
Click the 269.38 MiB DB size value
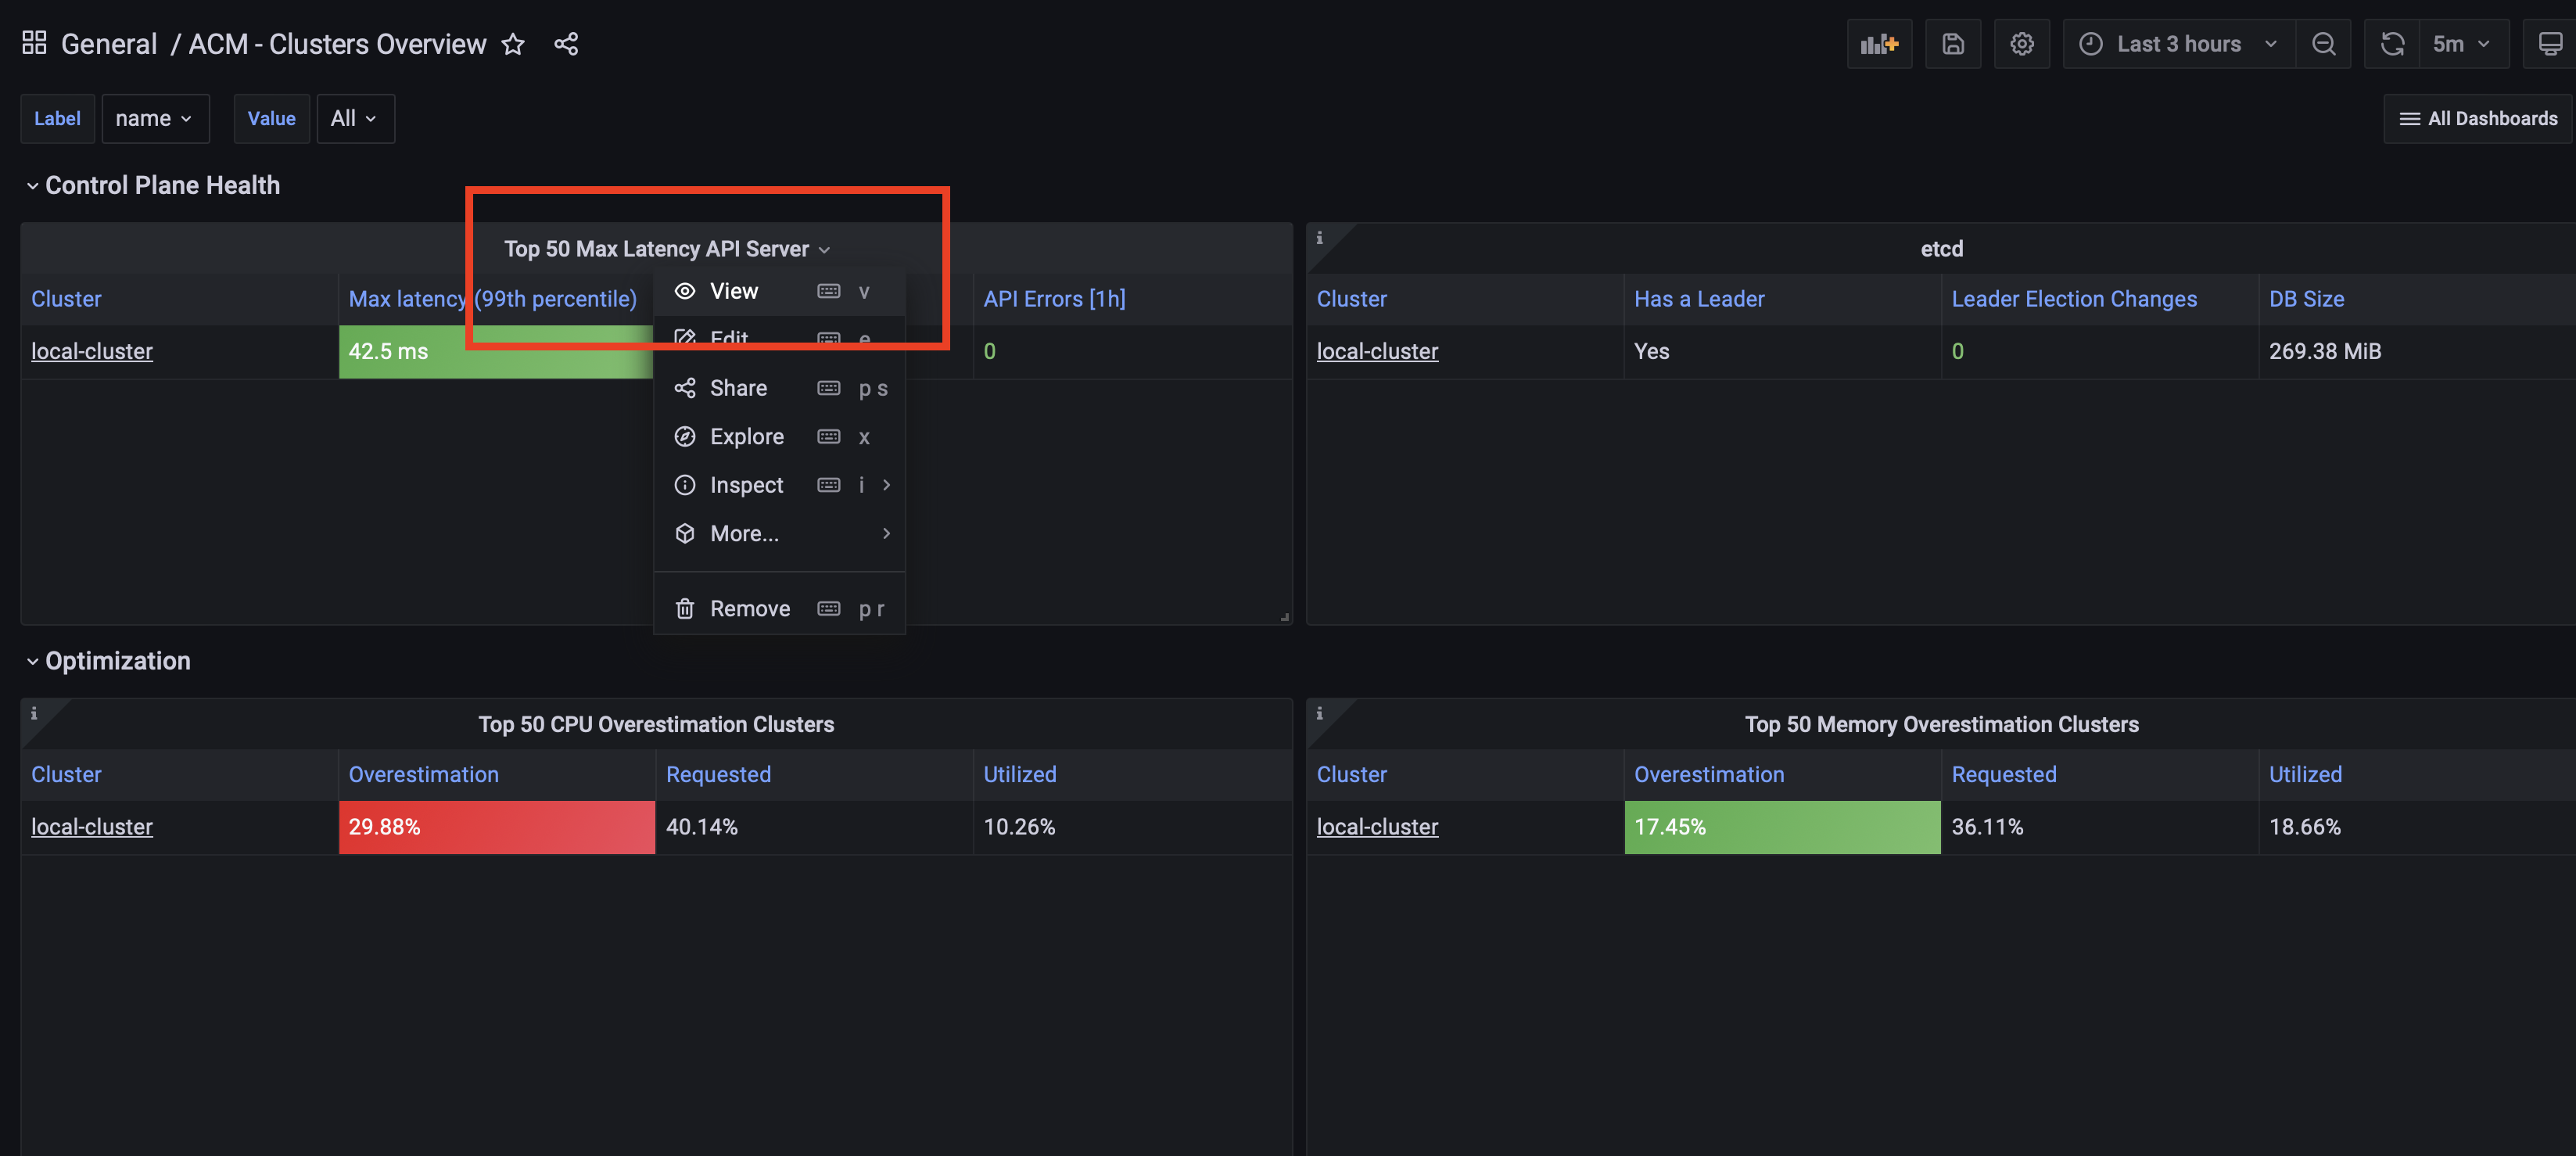click(2325, 351)
